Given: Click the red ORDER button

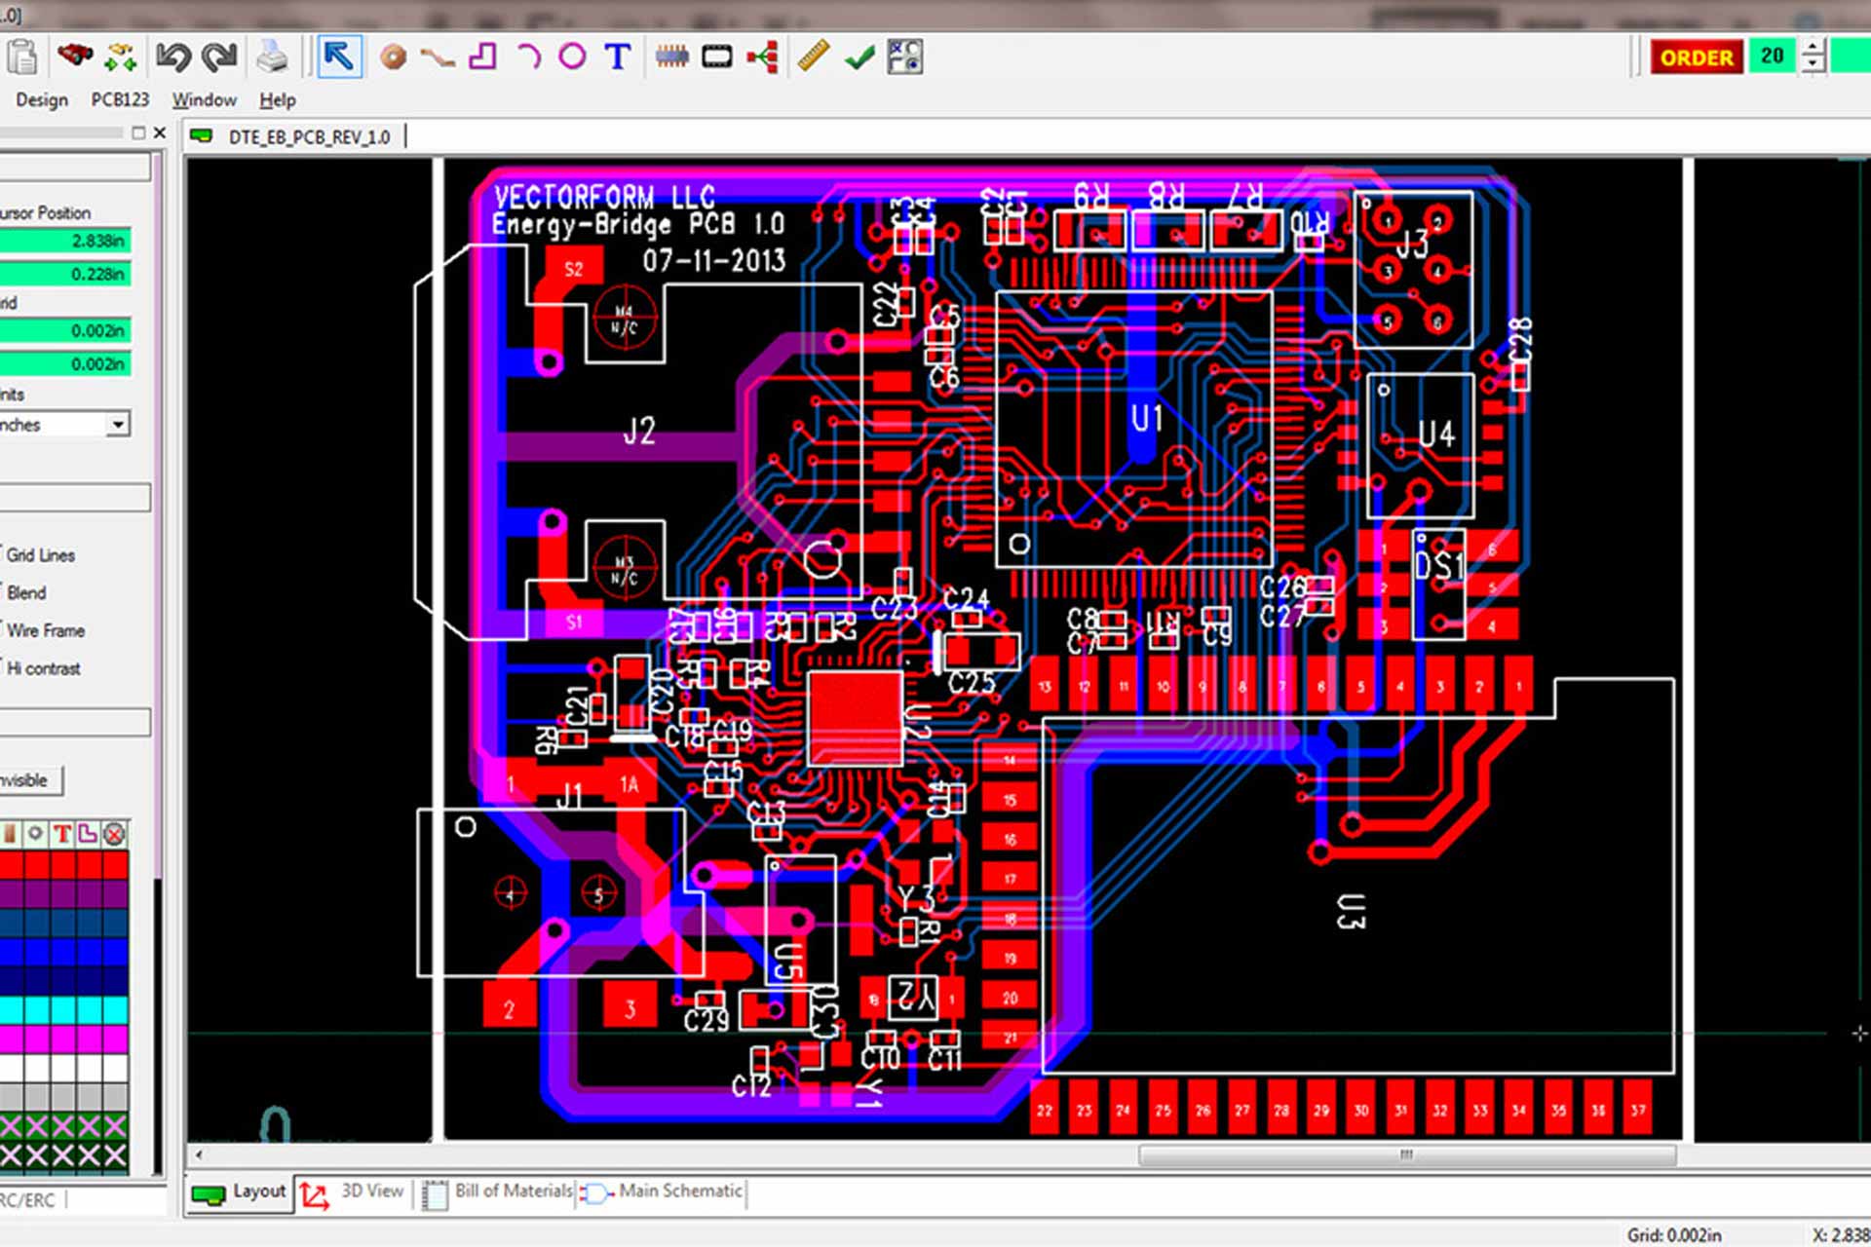Looking at the screenshot, I should (x=1696, y=57).
